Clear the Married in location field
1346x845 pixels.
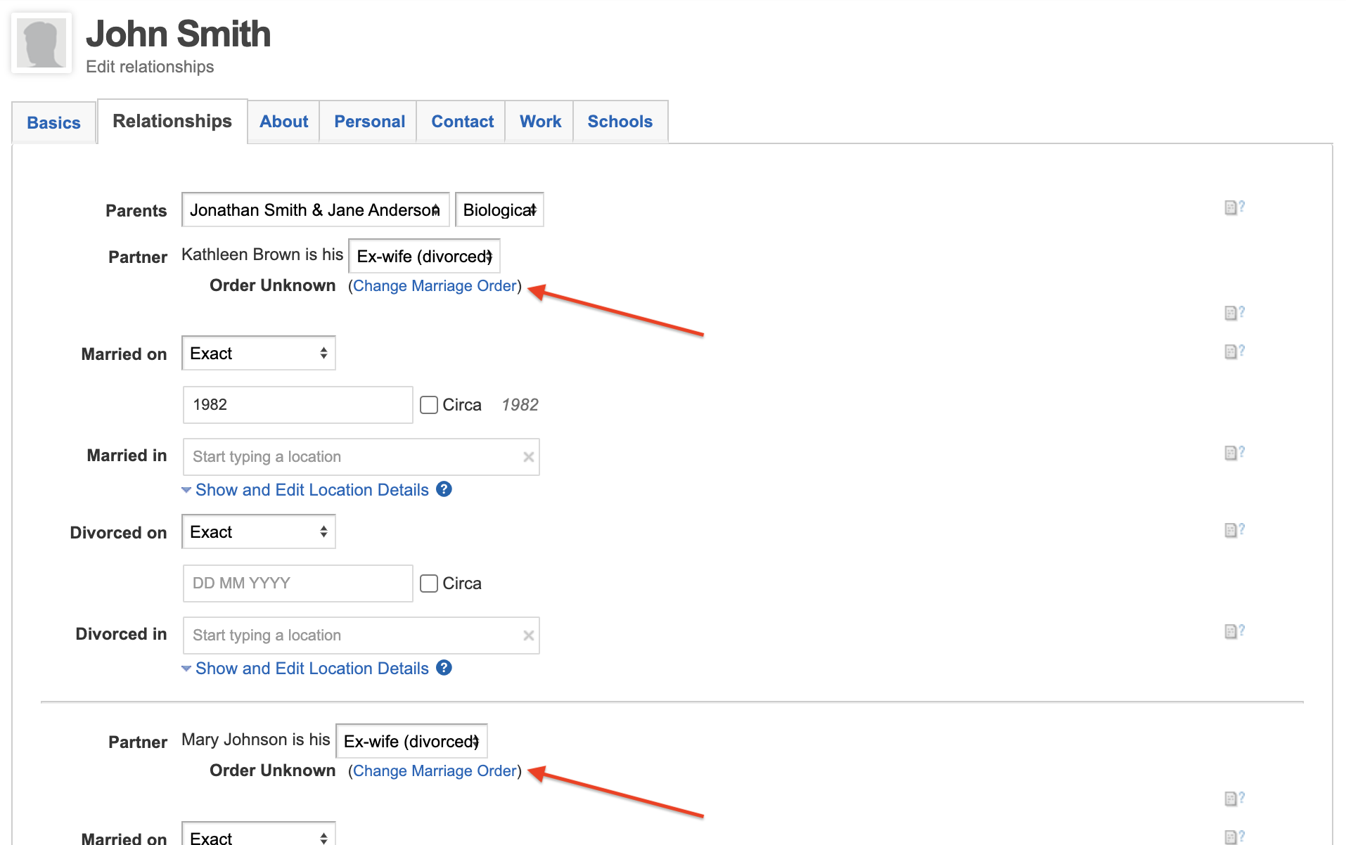tap(528, 456)
